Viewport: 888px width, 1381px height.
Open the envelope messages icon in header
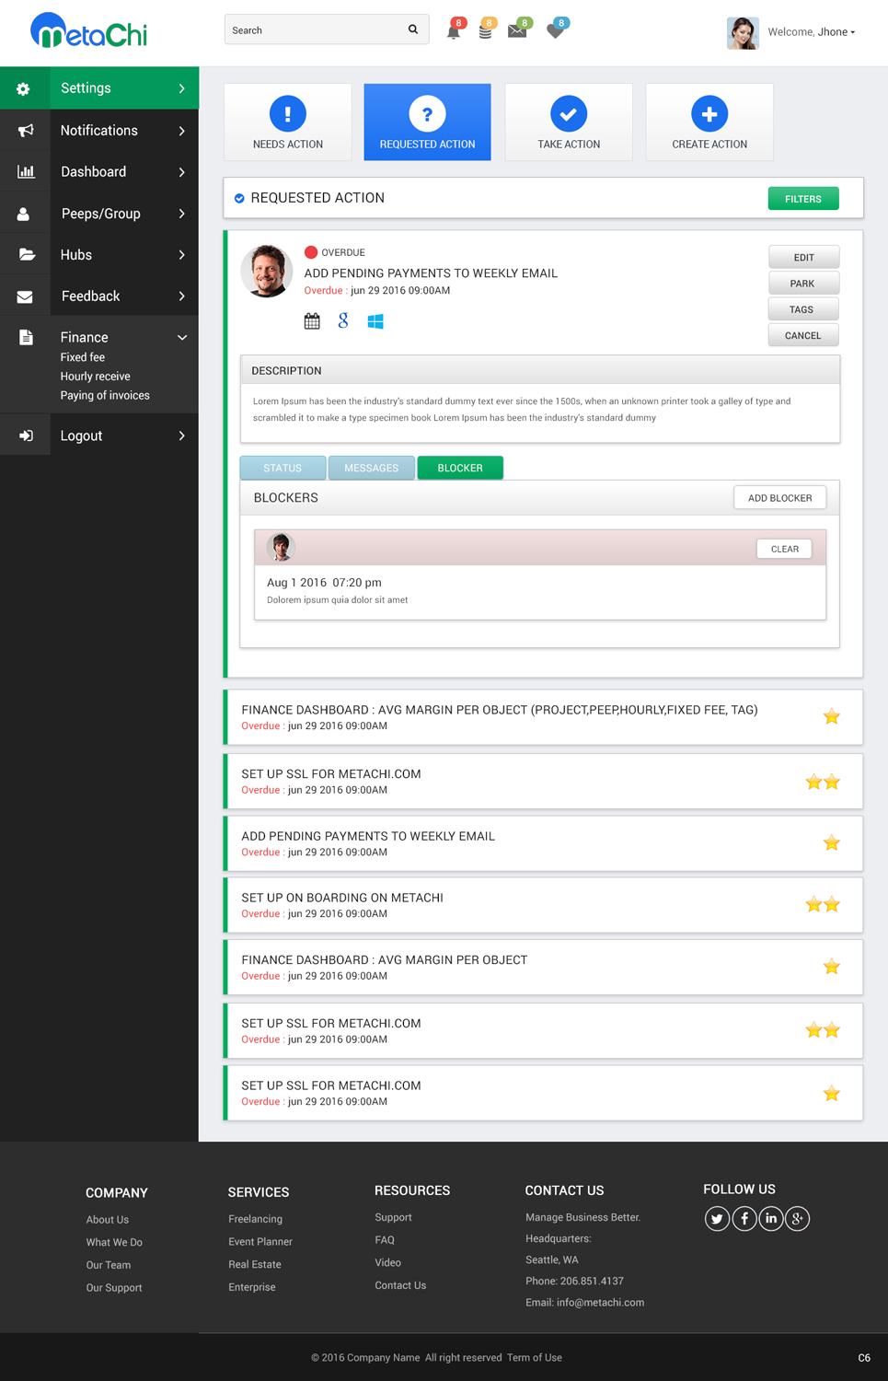(517, 31)
